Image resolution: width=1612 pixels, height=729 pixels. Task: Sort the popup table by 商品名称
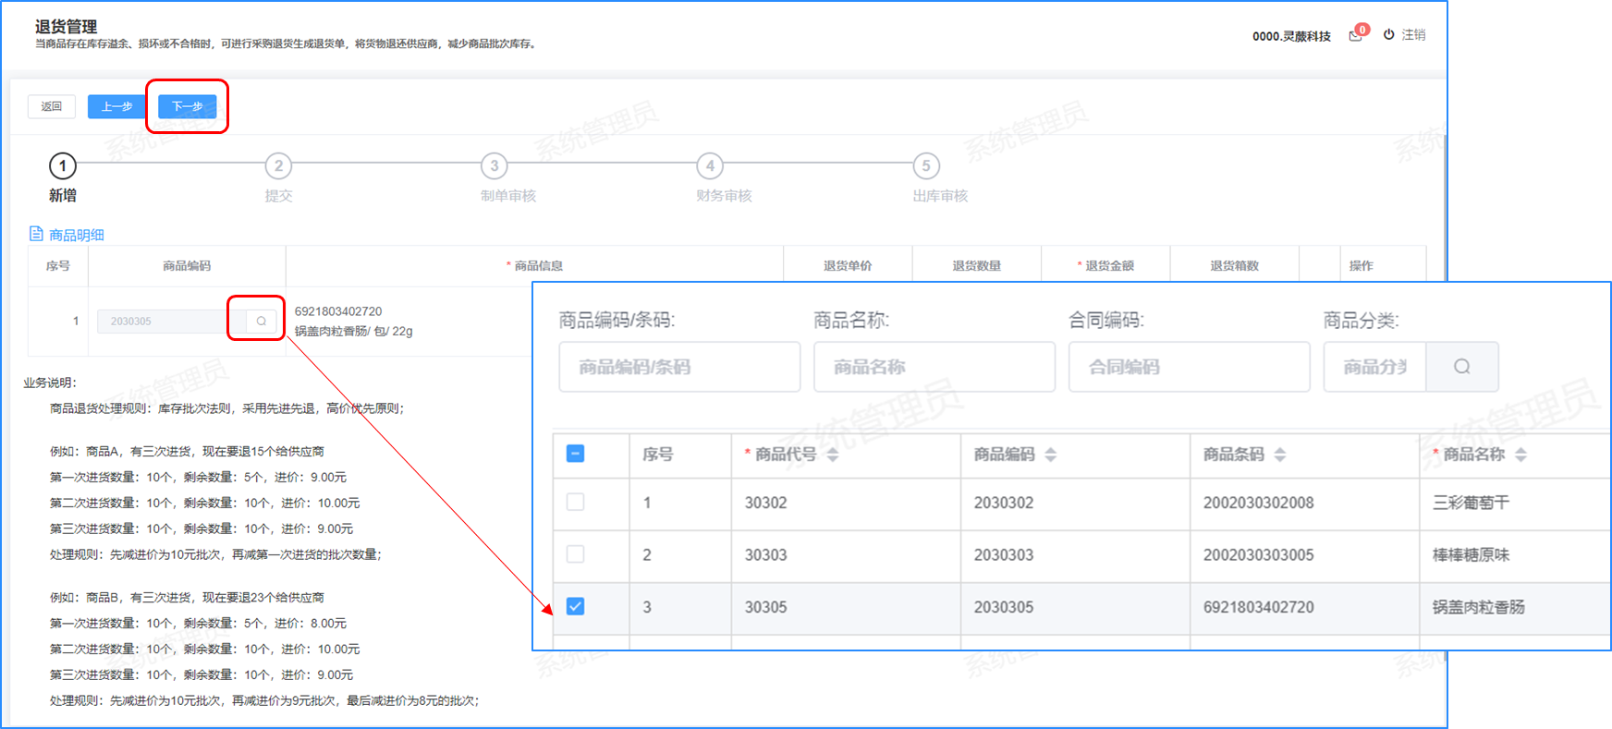pyautogui.click(x=1521, y=455)
